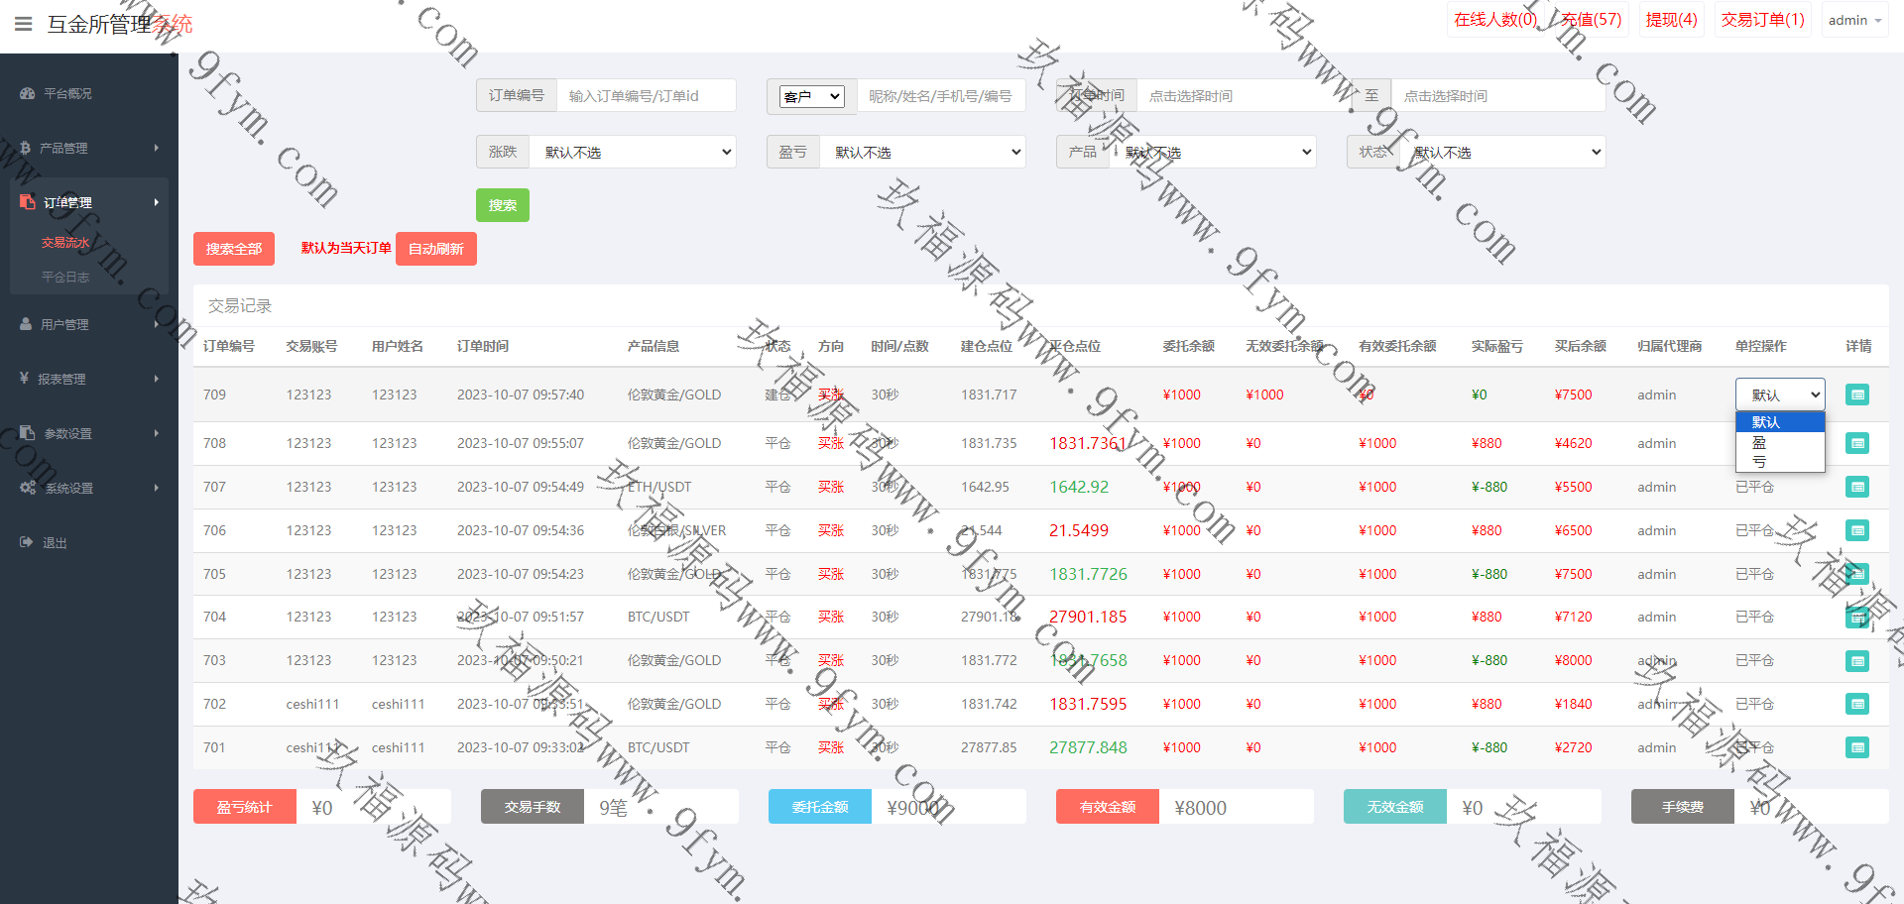Open 平仓日志 submenu item
1904x904 pixels.
point(65,278)
